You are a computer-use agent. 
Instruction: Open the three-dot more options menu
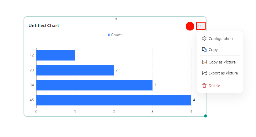point(200,26)
